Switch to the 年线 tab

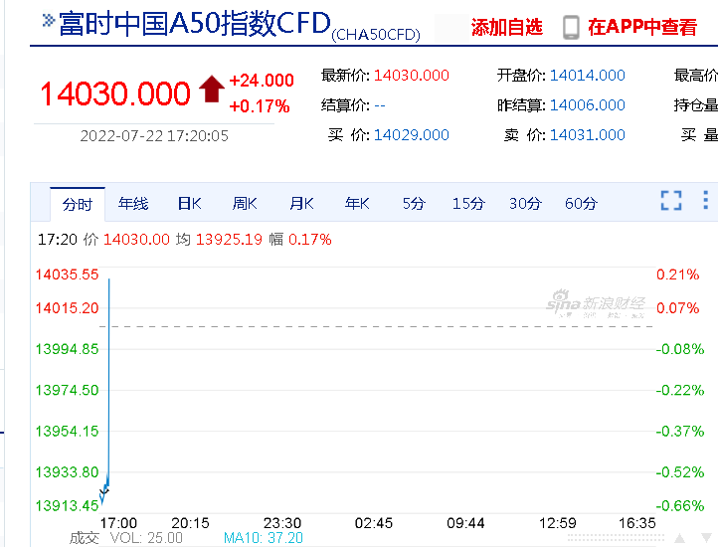click(133, 204)
